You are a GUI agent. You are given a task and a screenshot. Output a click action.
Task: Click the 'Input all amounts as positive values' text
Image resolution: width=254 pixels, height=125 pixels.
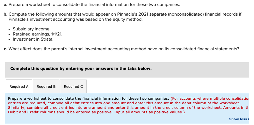point(149,112)
